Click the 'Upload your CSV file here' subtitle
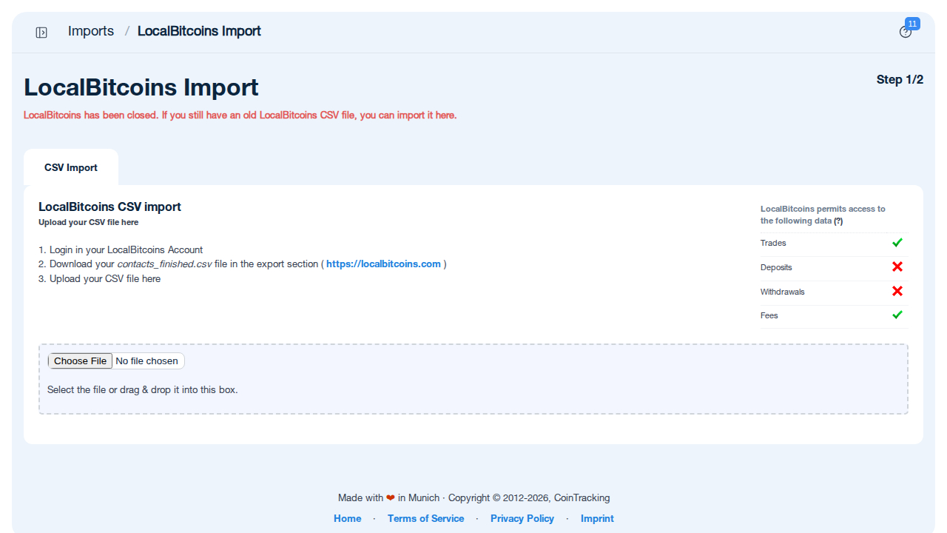 88,222
